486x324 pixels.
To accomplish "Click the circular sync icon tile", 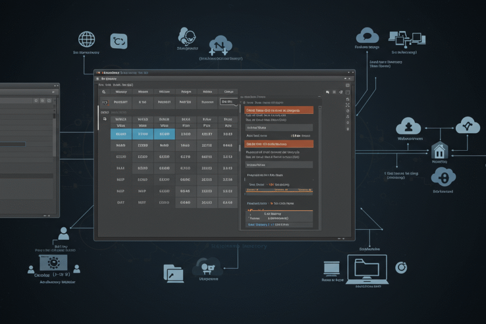I will pyautogui.click(x=119, y=41).
